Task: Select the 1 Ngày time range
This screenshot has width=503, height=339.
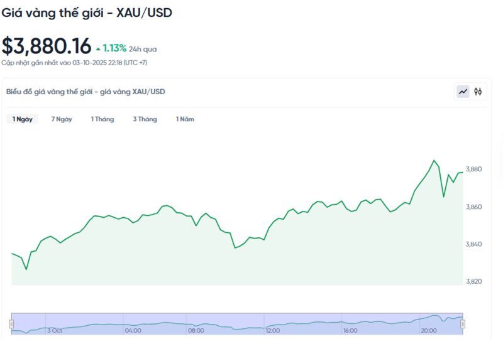Action: click(22, 119)
